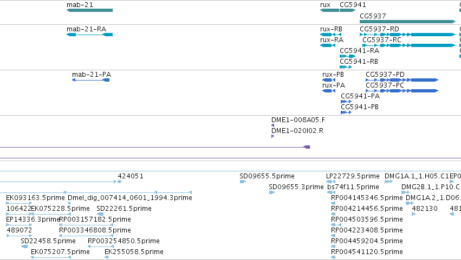Select the bs74f11.5prime EST label
The height and width of the screenshot is (260, 461).
coord(353,187)
